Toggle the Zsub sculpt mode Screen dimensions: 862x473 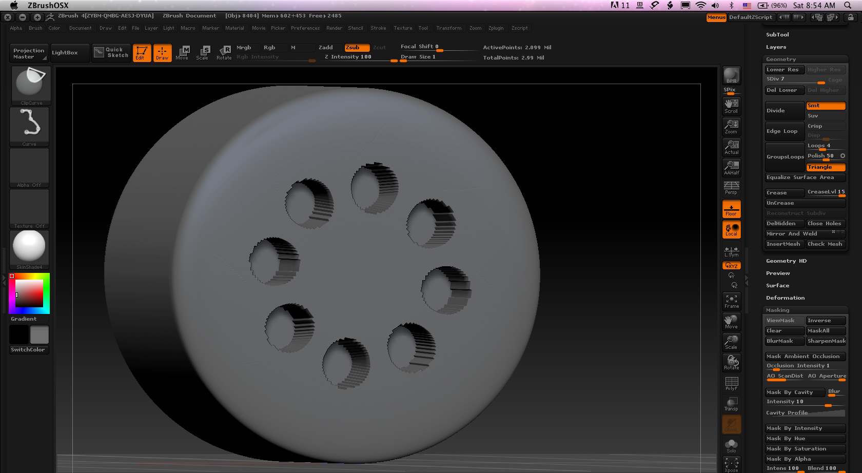[356, 47]
